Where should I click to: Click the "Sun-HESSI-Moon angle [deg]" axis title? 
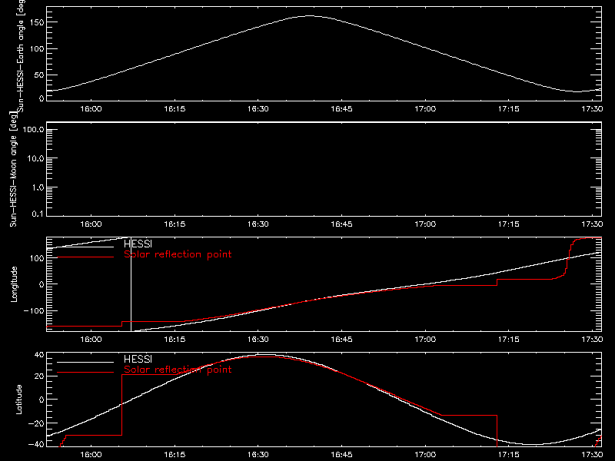point(13,169)
